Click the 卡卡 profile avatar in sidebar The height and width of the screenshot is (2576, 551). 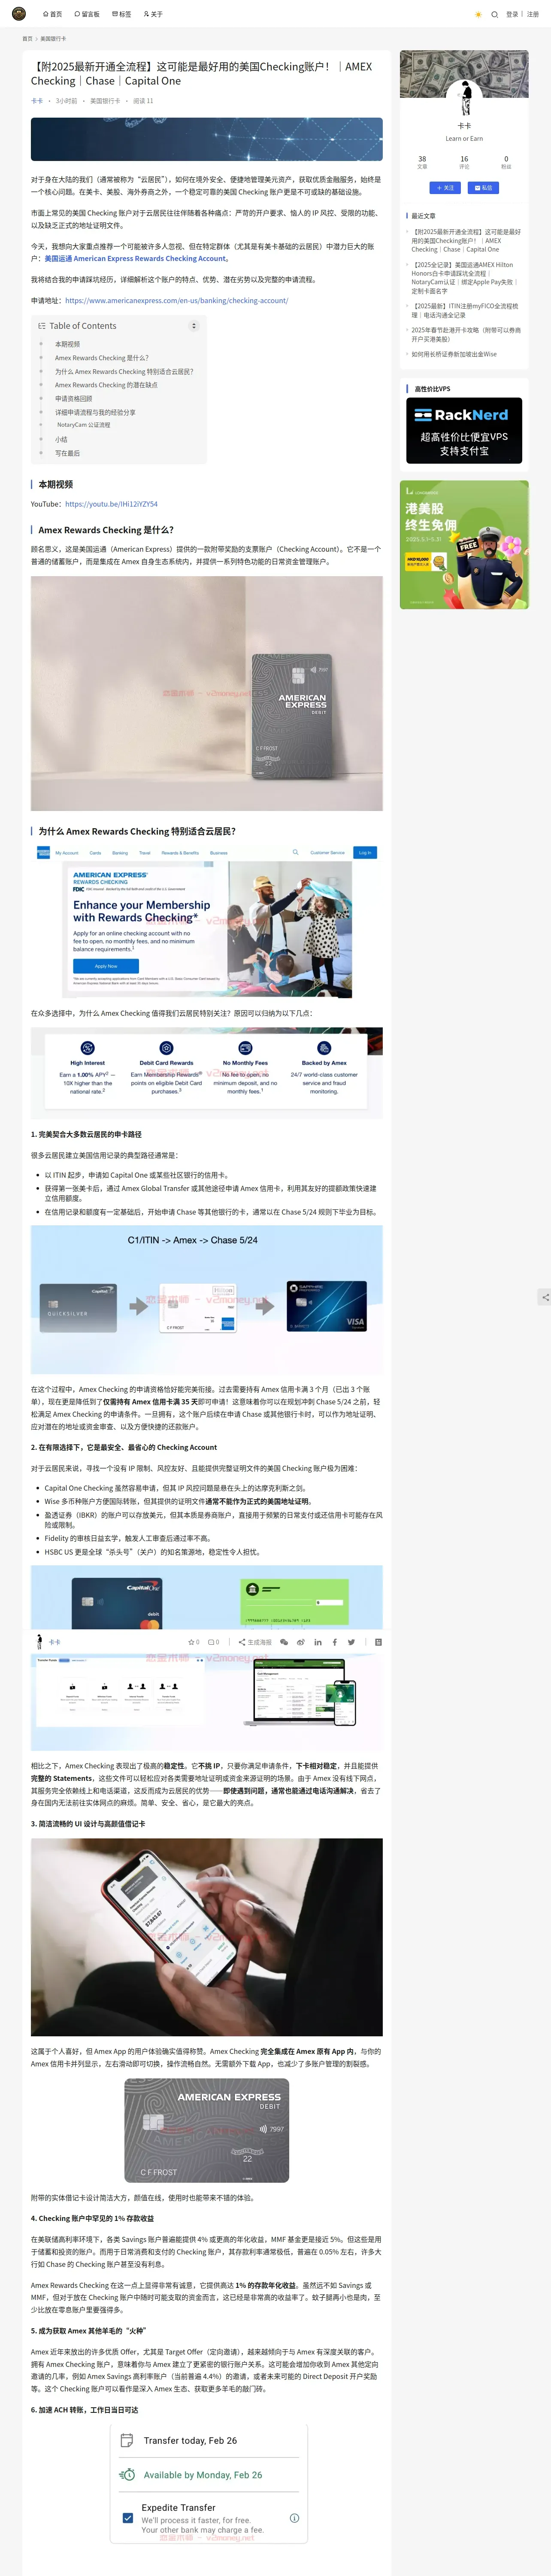[464, 98]
